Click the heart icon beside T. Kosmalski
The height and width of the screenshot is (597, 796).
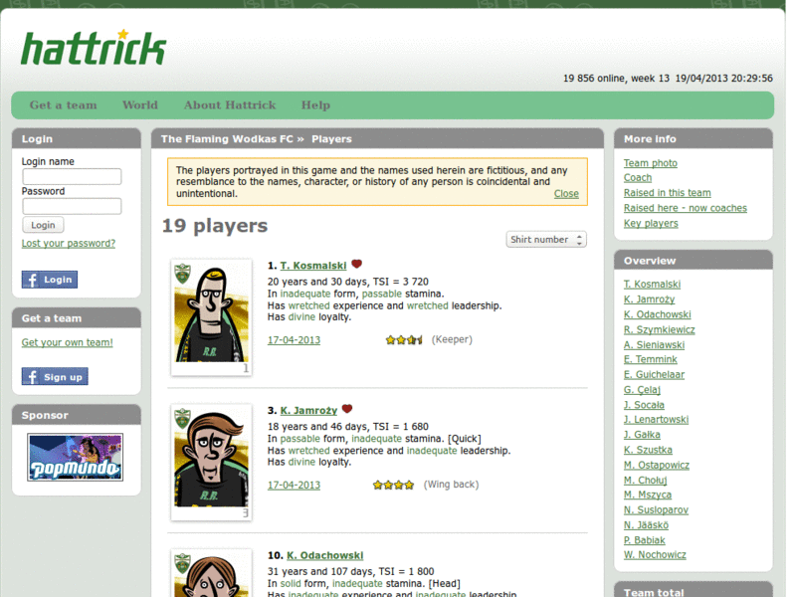[357, 264]
